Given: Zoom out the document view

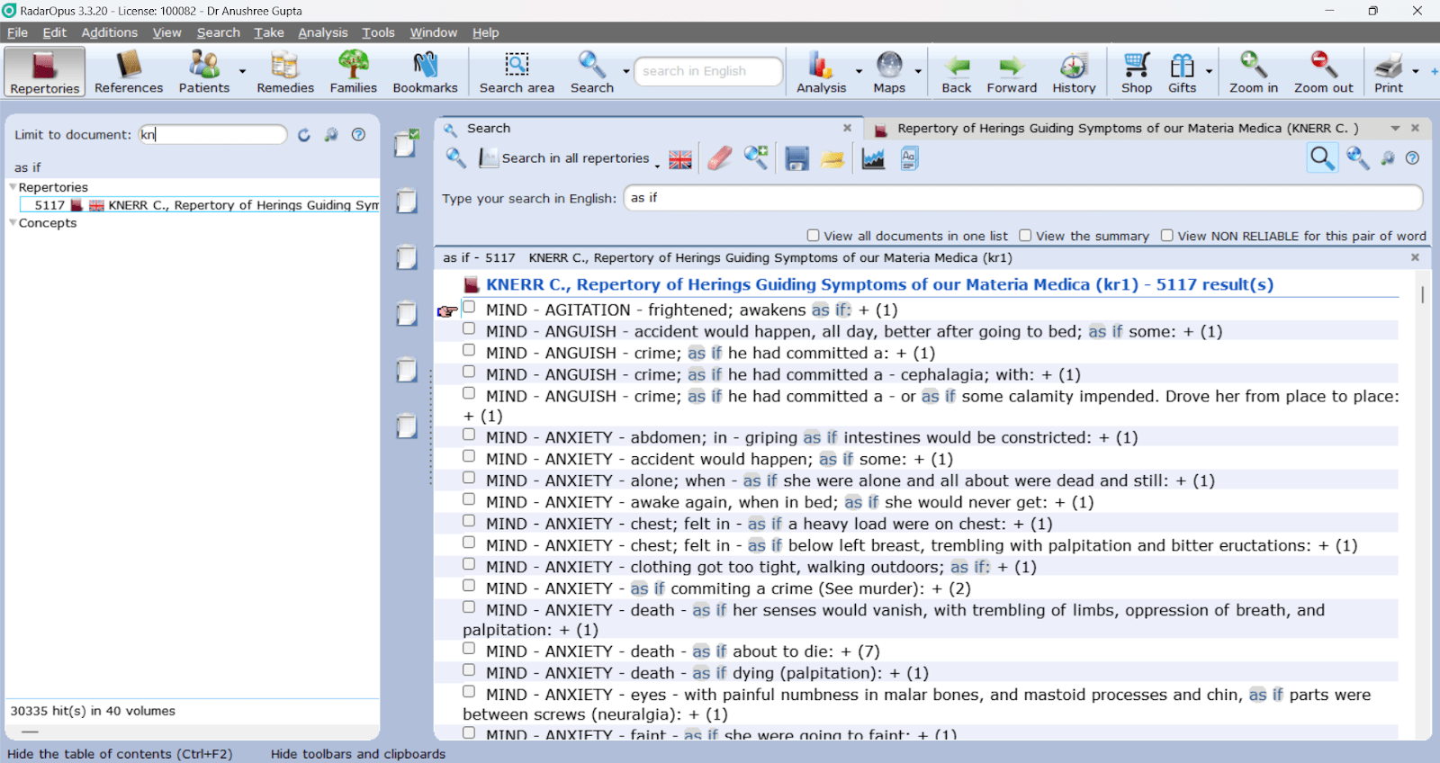Looking at the screenshot, I should 1323,72.
